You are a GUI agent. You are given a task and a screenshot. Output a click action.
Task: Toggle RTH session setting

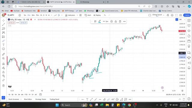pos(183,94)
